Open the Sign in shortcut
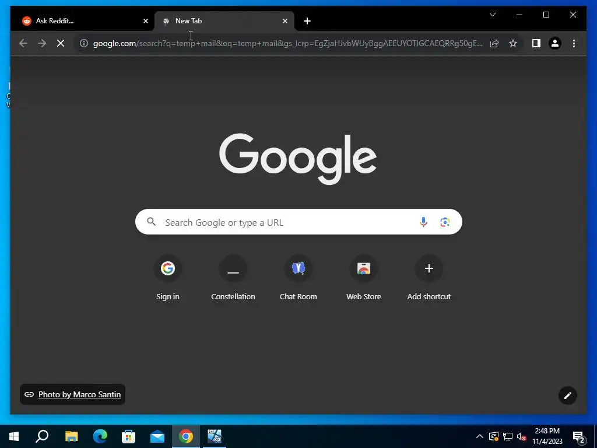 [167, 278]
